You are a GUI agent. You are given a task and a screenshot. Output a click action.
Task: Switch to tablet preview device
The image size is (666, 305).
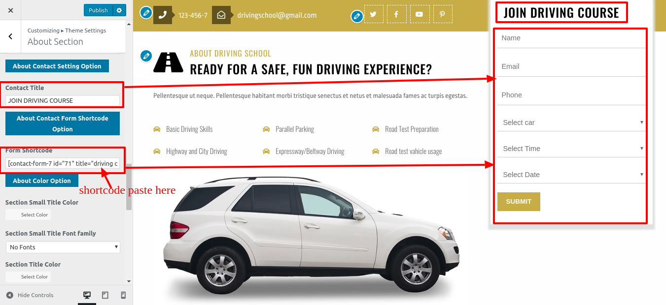[x=105, y=295]
